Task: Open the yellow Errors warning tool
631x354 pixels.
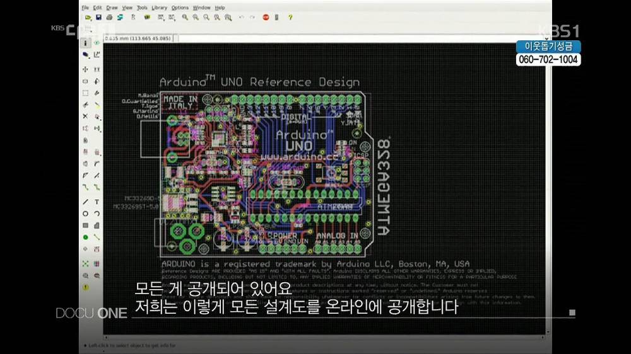Action: [85, 287]
